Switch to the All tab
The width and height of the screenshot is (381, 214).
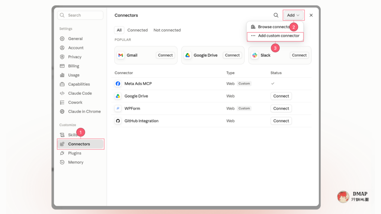(x=119, y=30)
